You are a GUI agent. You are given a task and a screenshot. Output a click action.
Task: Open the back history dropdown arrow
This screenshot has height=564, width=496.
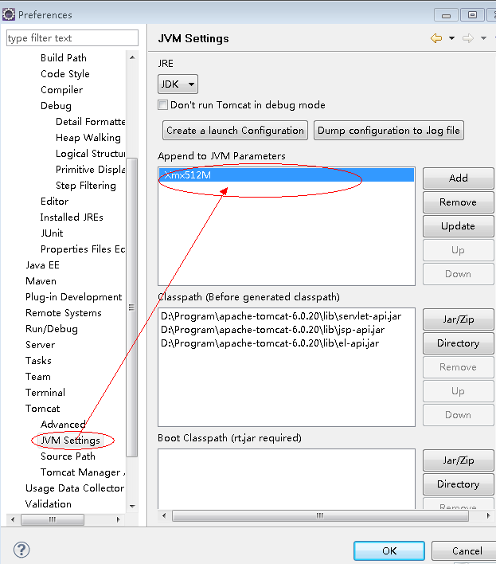point(451,38)
